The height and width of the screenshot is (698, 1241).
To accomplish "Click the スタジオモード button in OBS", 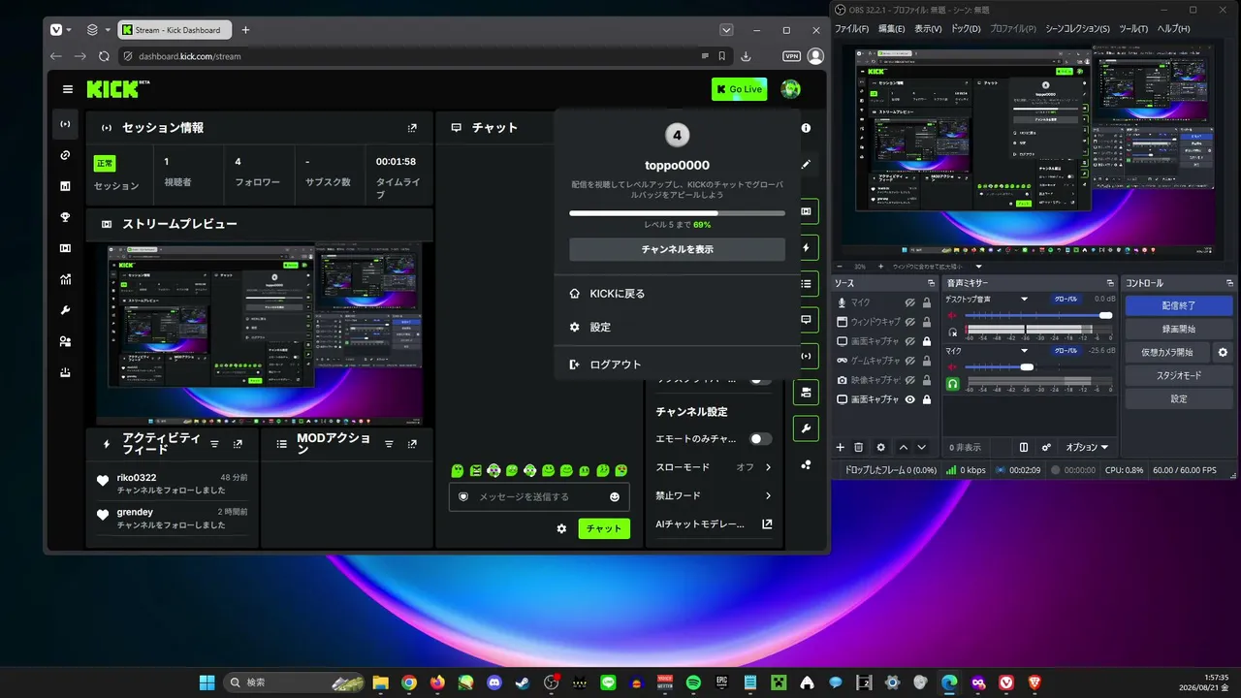I will (1179, 375).
